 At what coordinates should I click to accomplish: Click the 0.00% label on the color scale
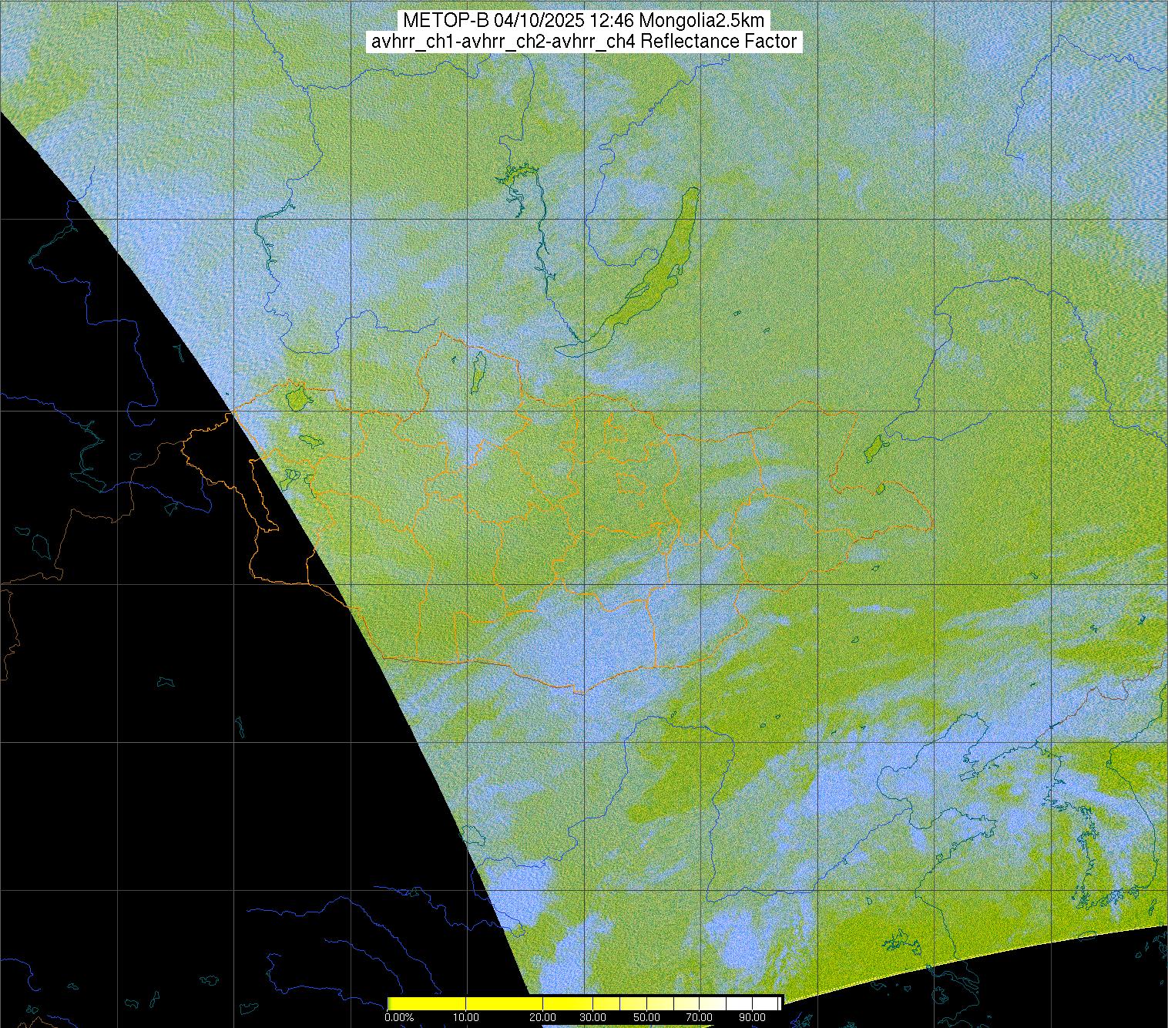[399, 1018]
